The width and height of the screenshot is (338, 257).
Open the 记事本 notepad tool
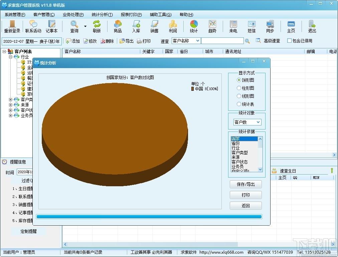(51, 26)
